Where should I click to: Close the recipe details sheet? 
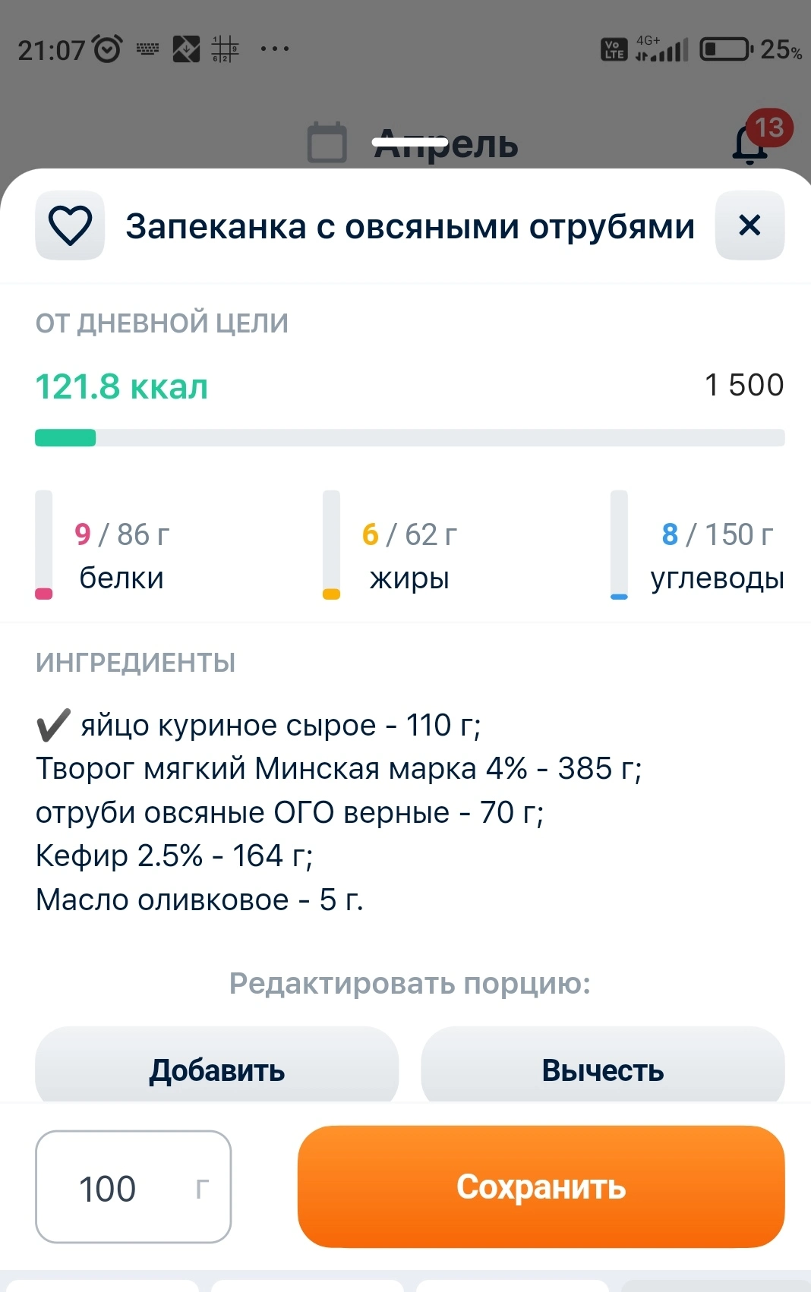click(x=749, y=225)
